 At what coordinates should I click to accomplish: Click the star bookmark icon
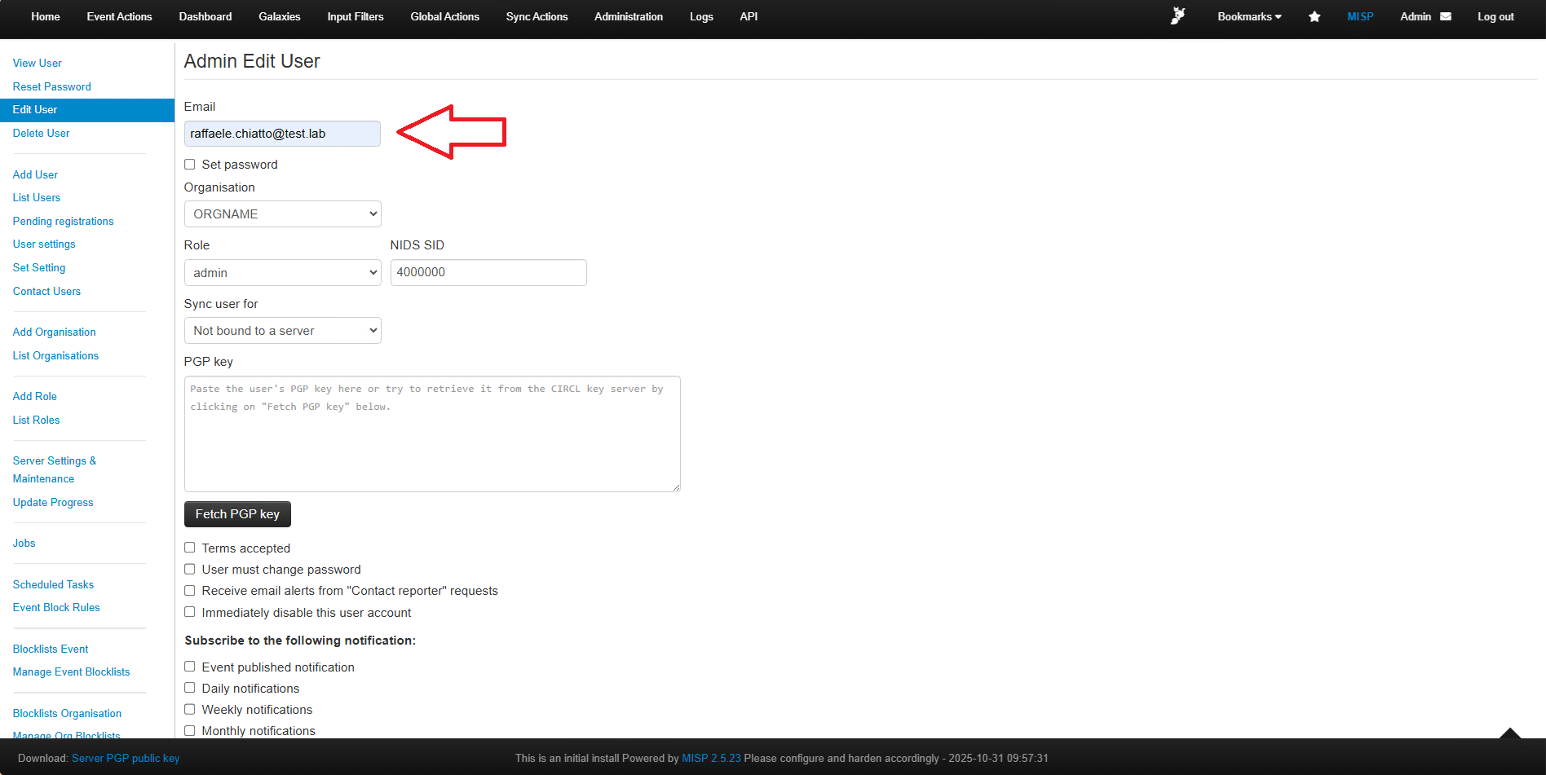pyautogui.click(x=1314, y=16)
